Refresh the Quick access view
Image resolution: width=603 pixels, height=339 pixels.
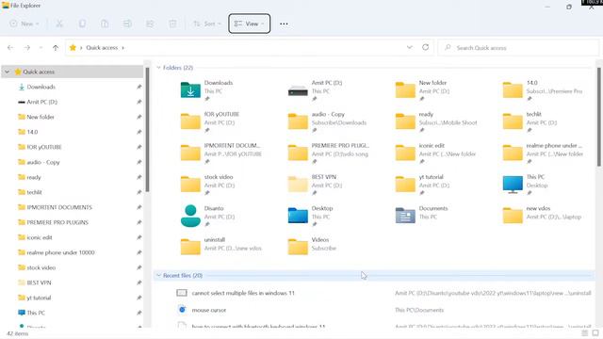425,47
